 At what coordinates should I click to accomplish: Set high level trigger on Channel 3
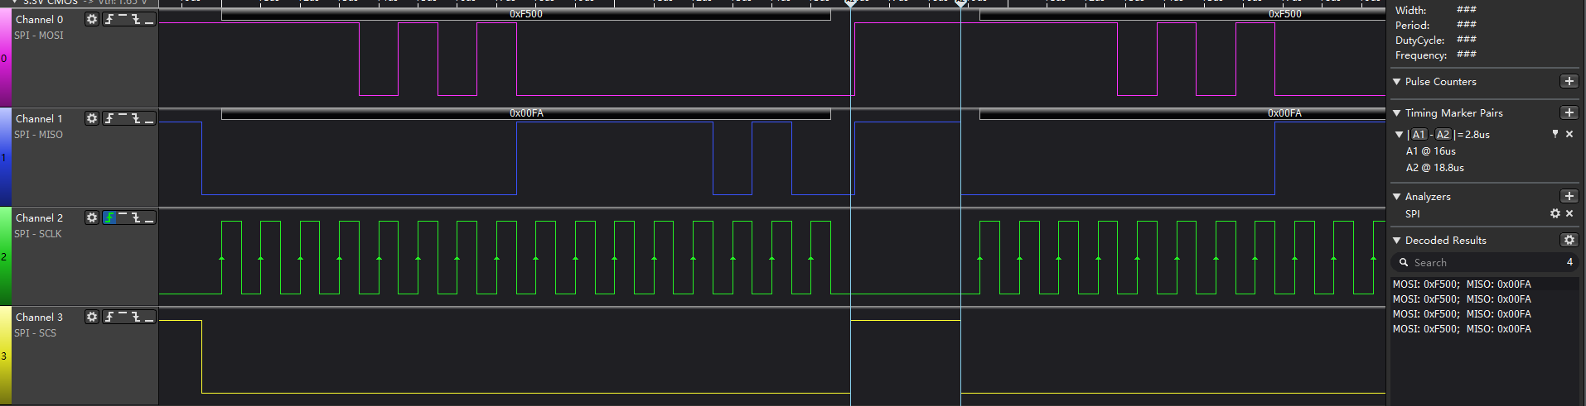pyautogui.click(x=123, y=317)
